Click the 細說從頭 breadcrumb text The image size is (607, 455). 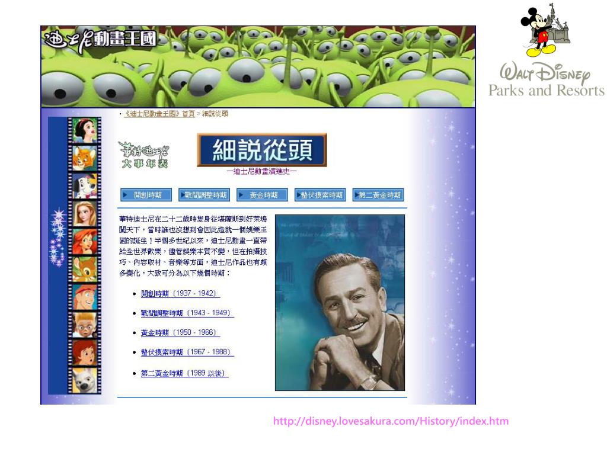pos(215,114)
